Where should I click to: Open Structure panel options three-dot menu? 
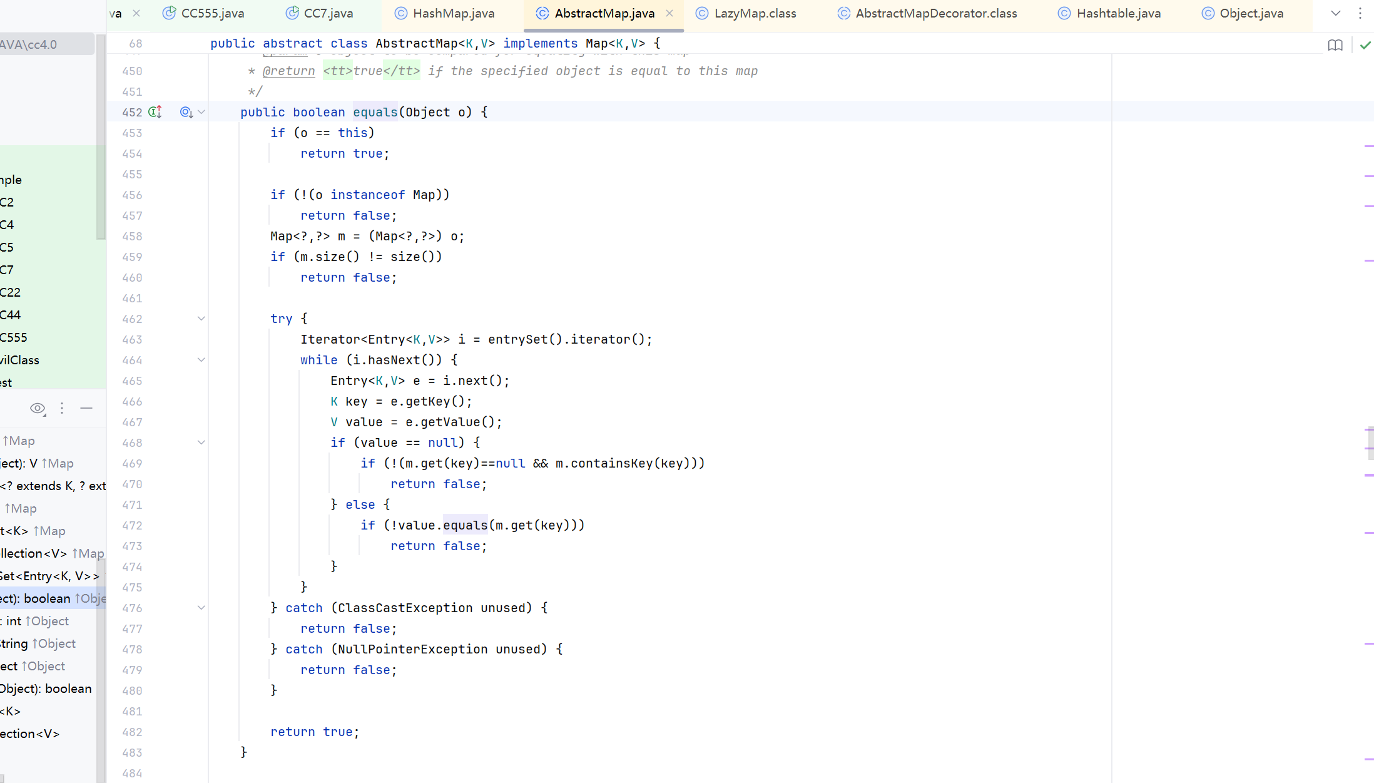click(62, 409)
